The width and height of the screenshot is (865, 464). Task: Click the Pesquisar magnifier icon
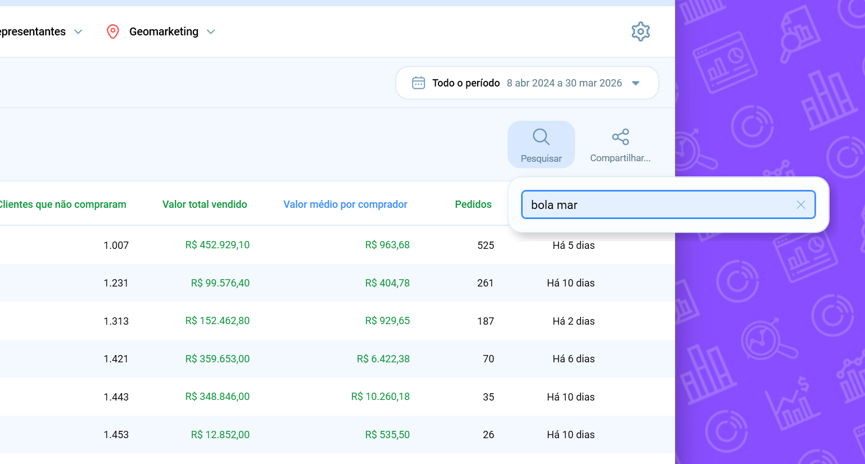coord(541,137)
